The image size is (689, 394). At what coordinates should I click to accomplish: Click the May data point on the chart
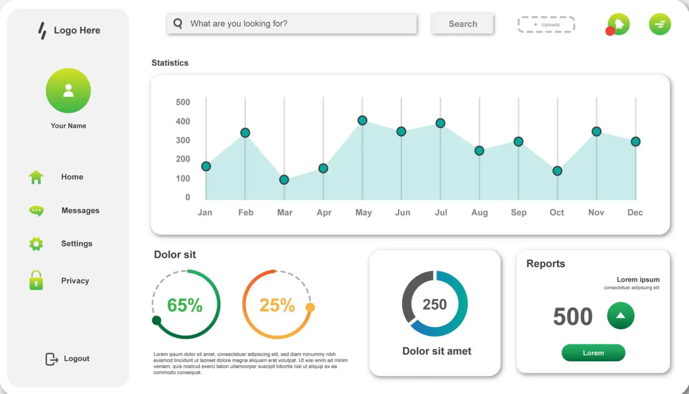pos(362,121)
